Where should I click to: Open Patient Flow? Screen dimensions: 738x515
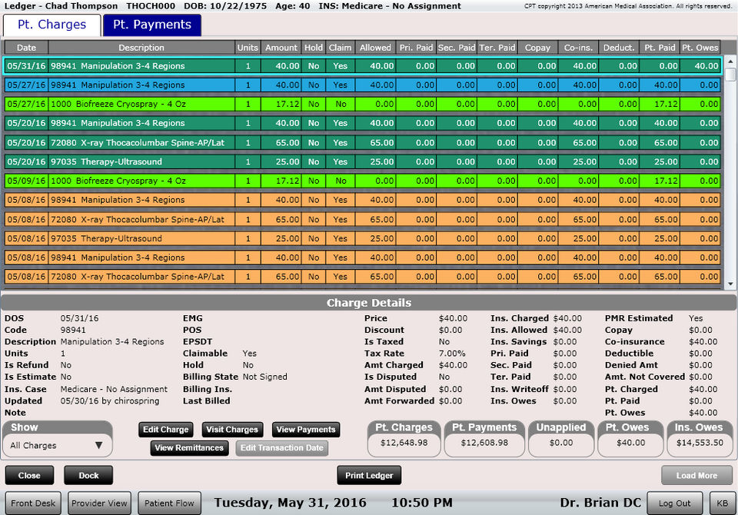169,503
